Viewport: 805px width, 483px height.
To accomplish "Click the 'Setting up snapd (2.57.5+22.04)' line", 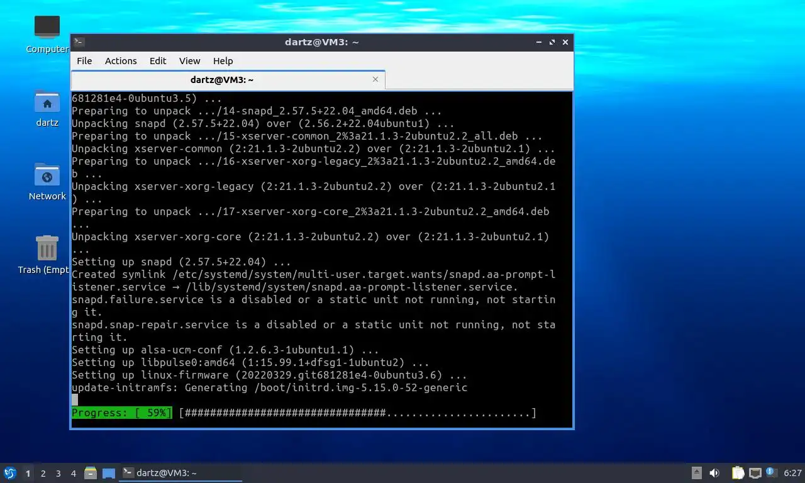I will click(181, 262).
